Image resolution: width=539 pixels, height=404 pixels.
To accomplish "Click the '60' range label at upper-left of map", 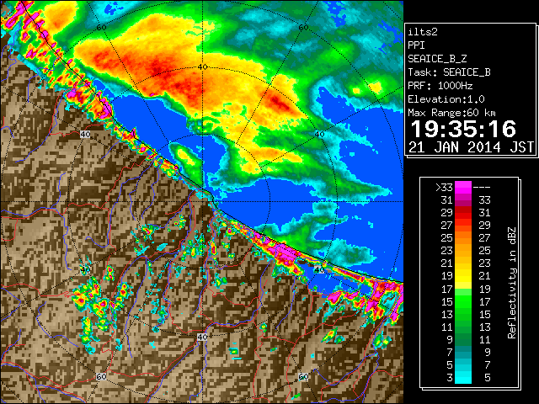I will 101,28.
